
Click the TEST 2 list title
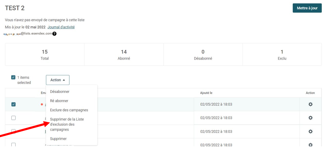click(15, 8)
